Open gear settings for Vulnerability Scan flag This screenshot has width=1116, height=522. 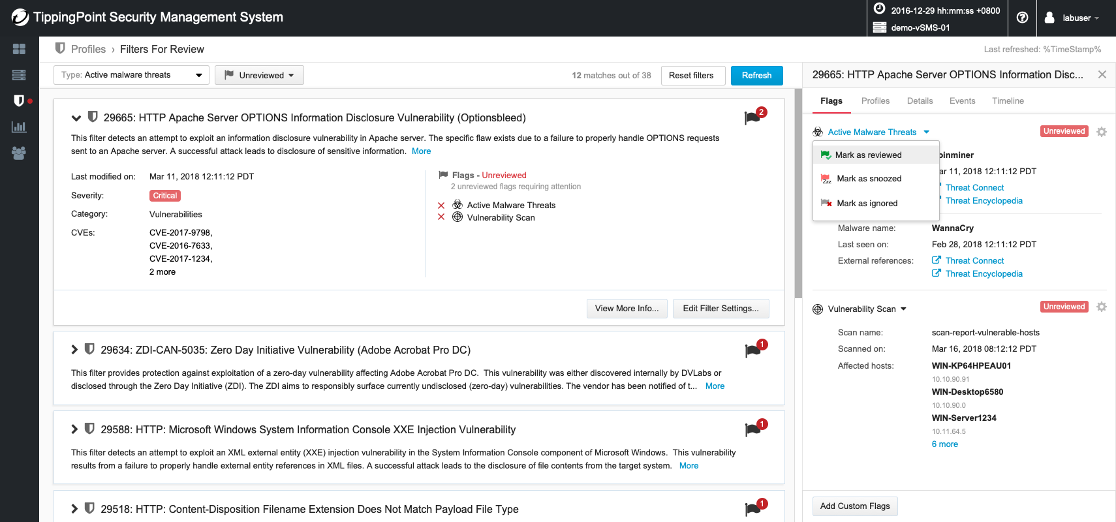coord(1102,307)
